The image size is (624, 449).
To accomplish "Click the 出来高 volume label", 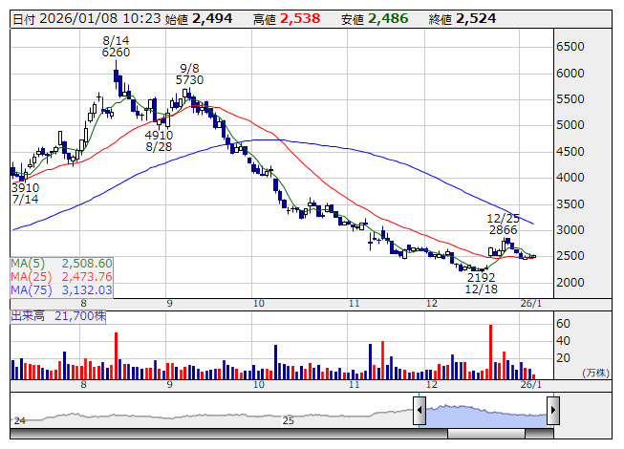I will [x=28, y=314].
